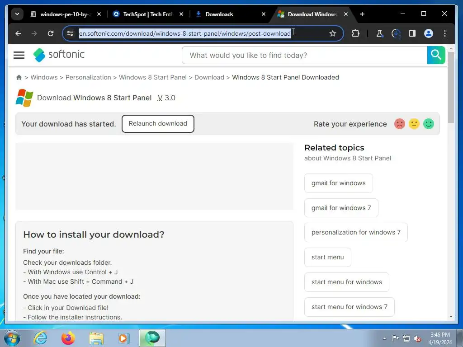Click the softonic URL in address bar
The height and width of the screenshot is (347, 463).
[x=185, y=33]
